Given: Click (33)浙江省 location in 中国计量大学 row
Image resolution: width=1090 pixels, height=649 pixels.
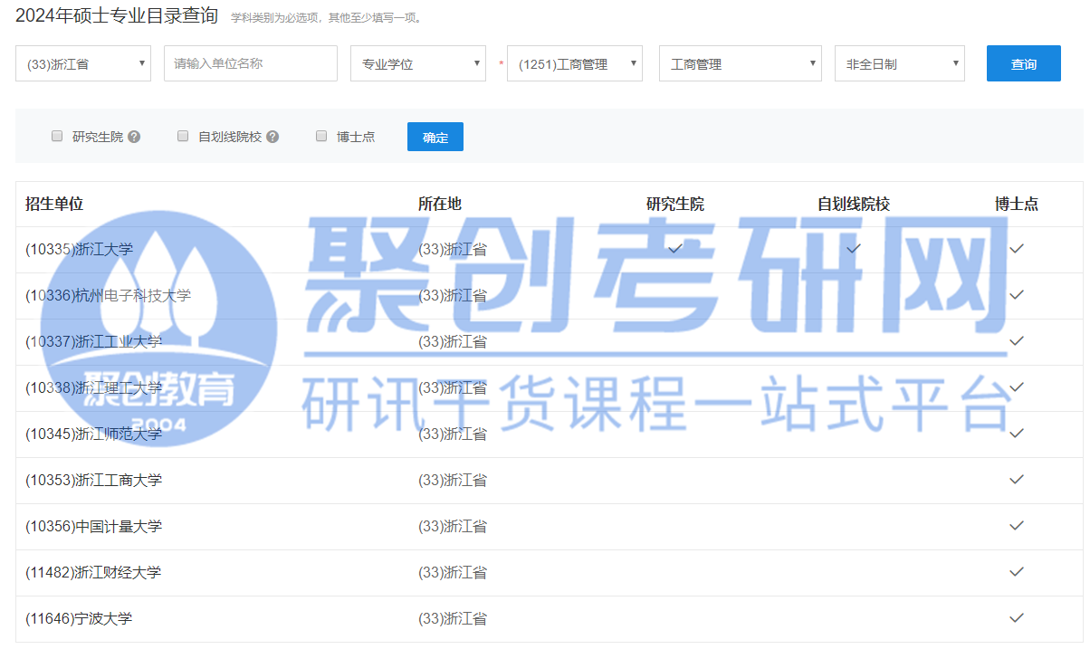Looking at the screenshot, I should point(453,527).
